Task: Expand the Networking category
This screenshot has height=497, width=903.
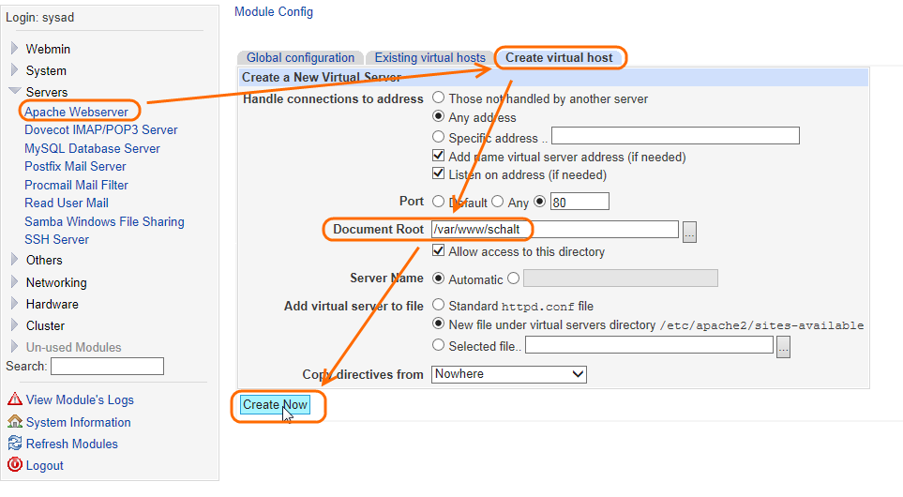Action: (x=14, y=282)
